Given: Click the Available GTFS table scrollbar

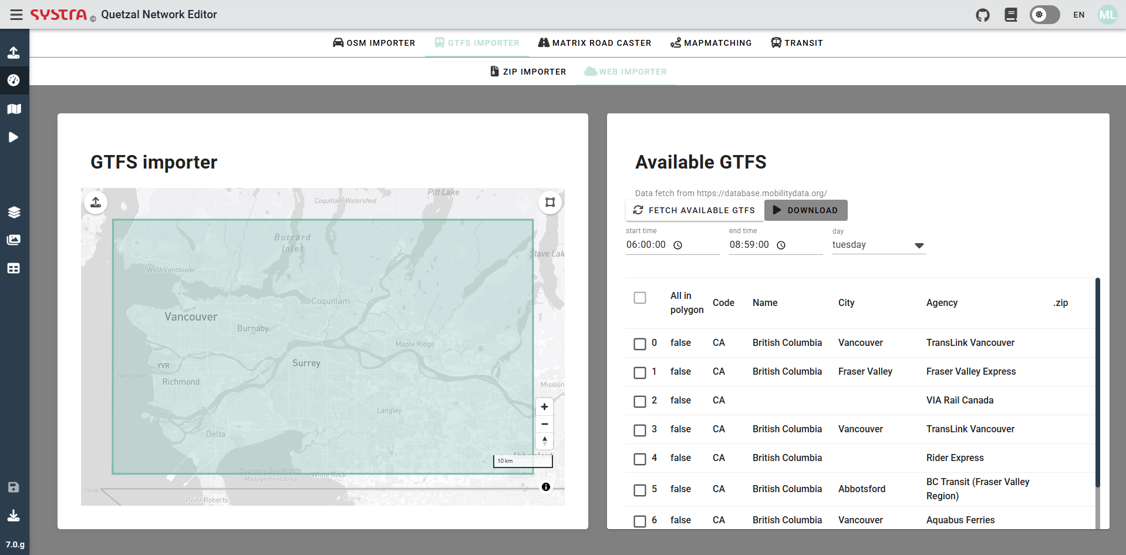Looking at the screenshot, I should tap(1097, 382).
